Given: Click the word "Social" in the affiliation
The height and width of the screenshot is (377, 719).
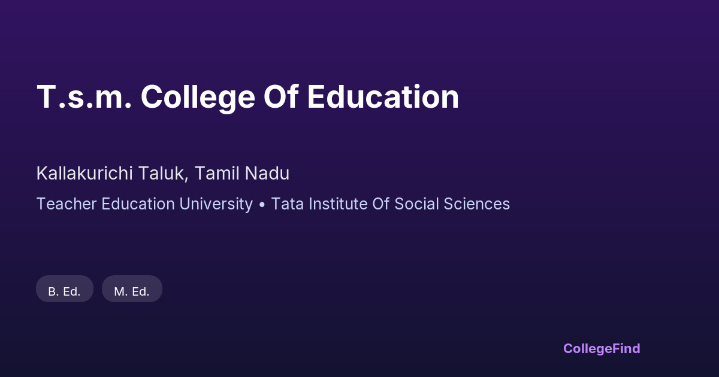Looking at the screenshot, I should click(x=416, y=204).
